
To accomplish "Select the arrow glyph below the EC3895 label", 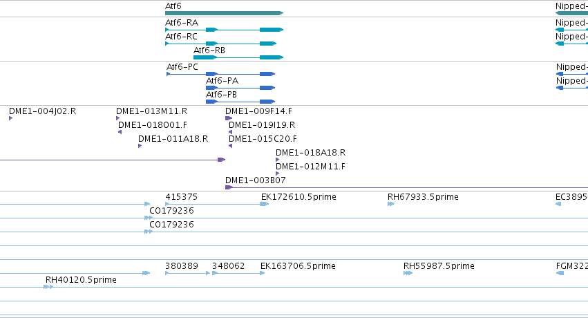I will pos(558,204).
